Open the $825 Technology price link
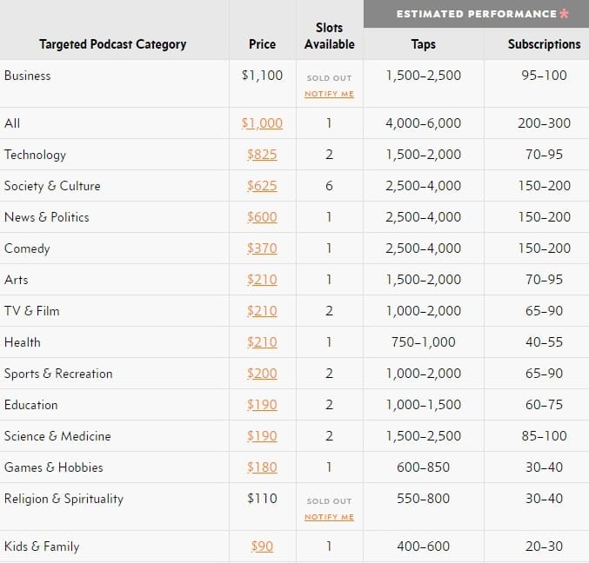The width and height of the screenshot is (589, 563). pyautogui.click(x=262, y=155)
